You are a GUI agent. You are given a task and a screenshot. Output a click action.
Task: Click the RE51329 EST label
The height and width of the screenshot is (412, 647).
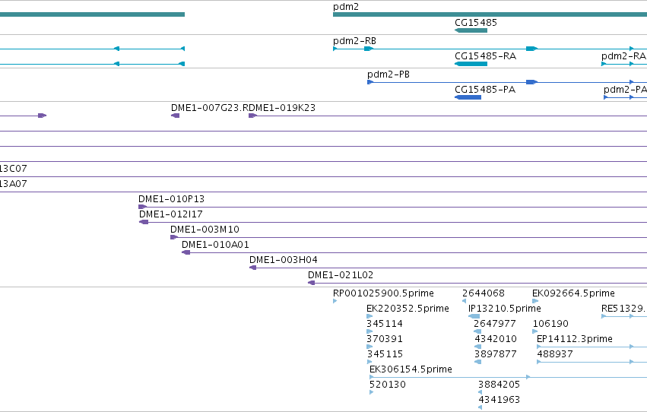tap(624, 309)
